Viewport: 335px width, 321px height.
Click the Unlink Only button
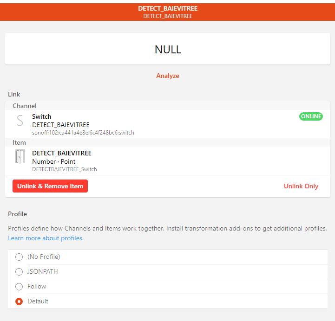point(301,186)
